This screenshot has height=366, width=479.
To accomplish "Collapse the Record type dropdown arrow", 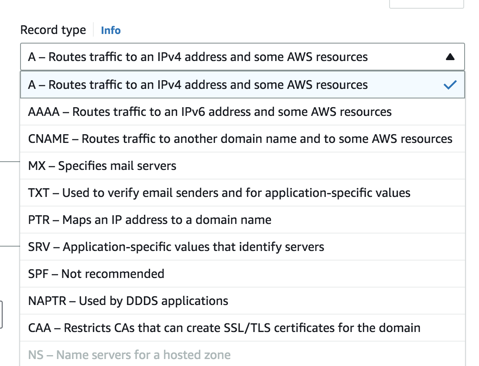I will tap(450, 57).
